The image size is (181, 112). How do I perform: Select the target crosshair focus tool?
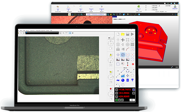pos(118,55)
